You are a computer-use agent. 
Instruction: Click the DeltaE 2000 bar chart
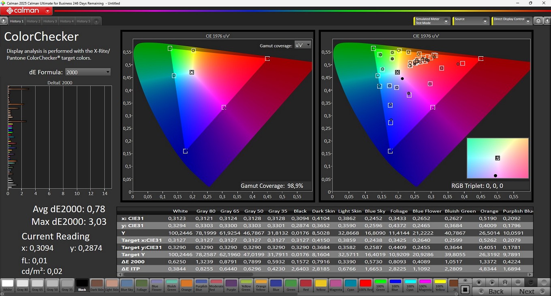coord(59,138)
